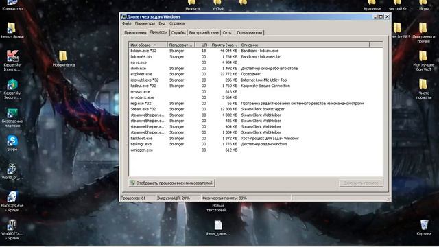Image resolution: width=439 pixels, height=247 pixels.
Task: Click the Завершить процесс button
Action: pyautogui.click(x=361, y=183)
